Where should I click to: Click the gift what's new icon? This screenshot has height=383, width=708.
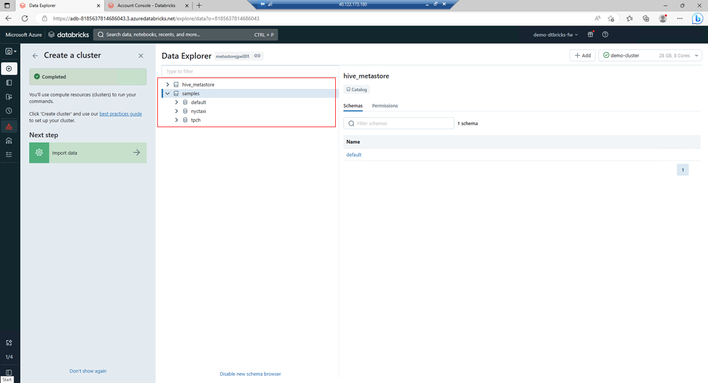pyautogui.click(x=591, y=35)
